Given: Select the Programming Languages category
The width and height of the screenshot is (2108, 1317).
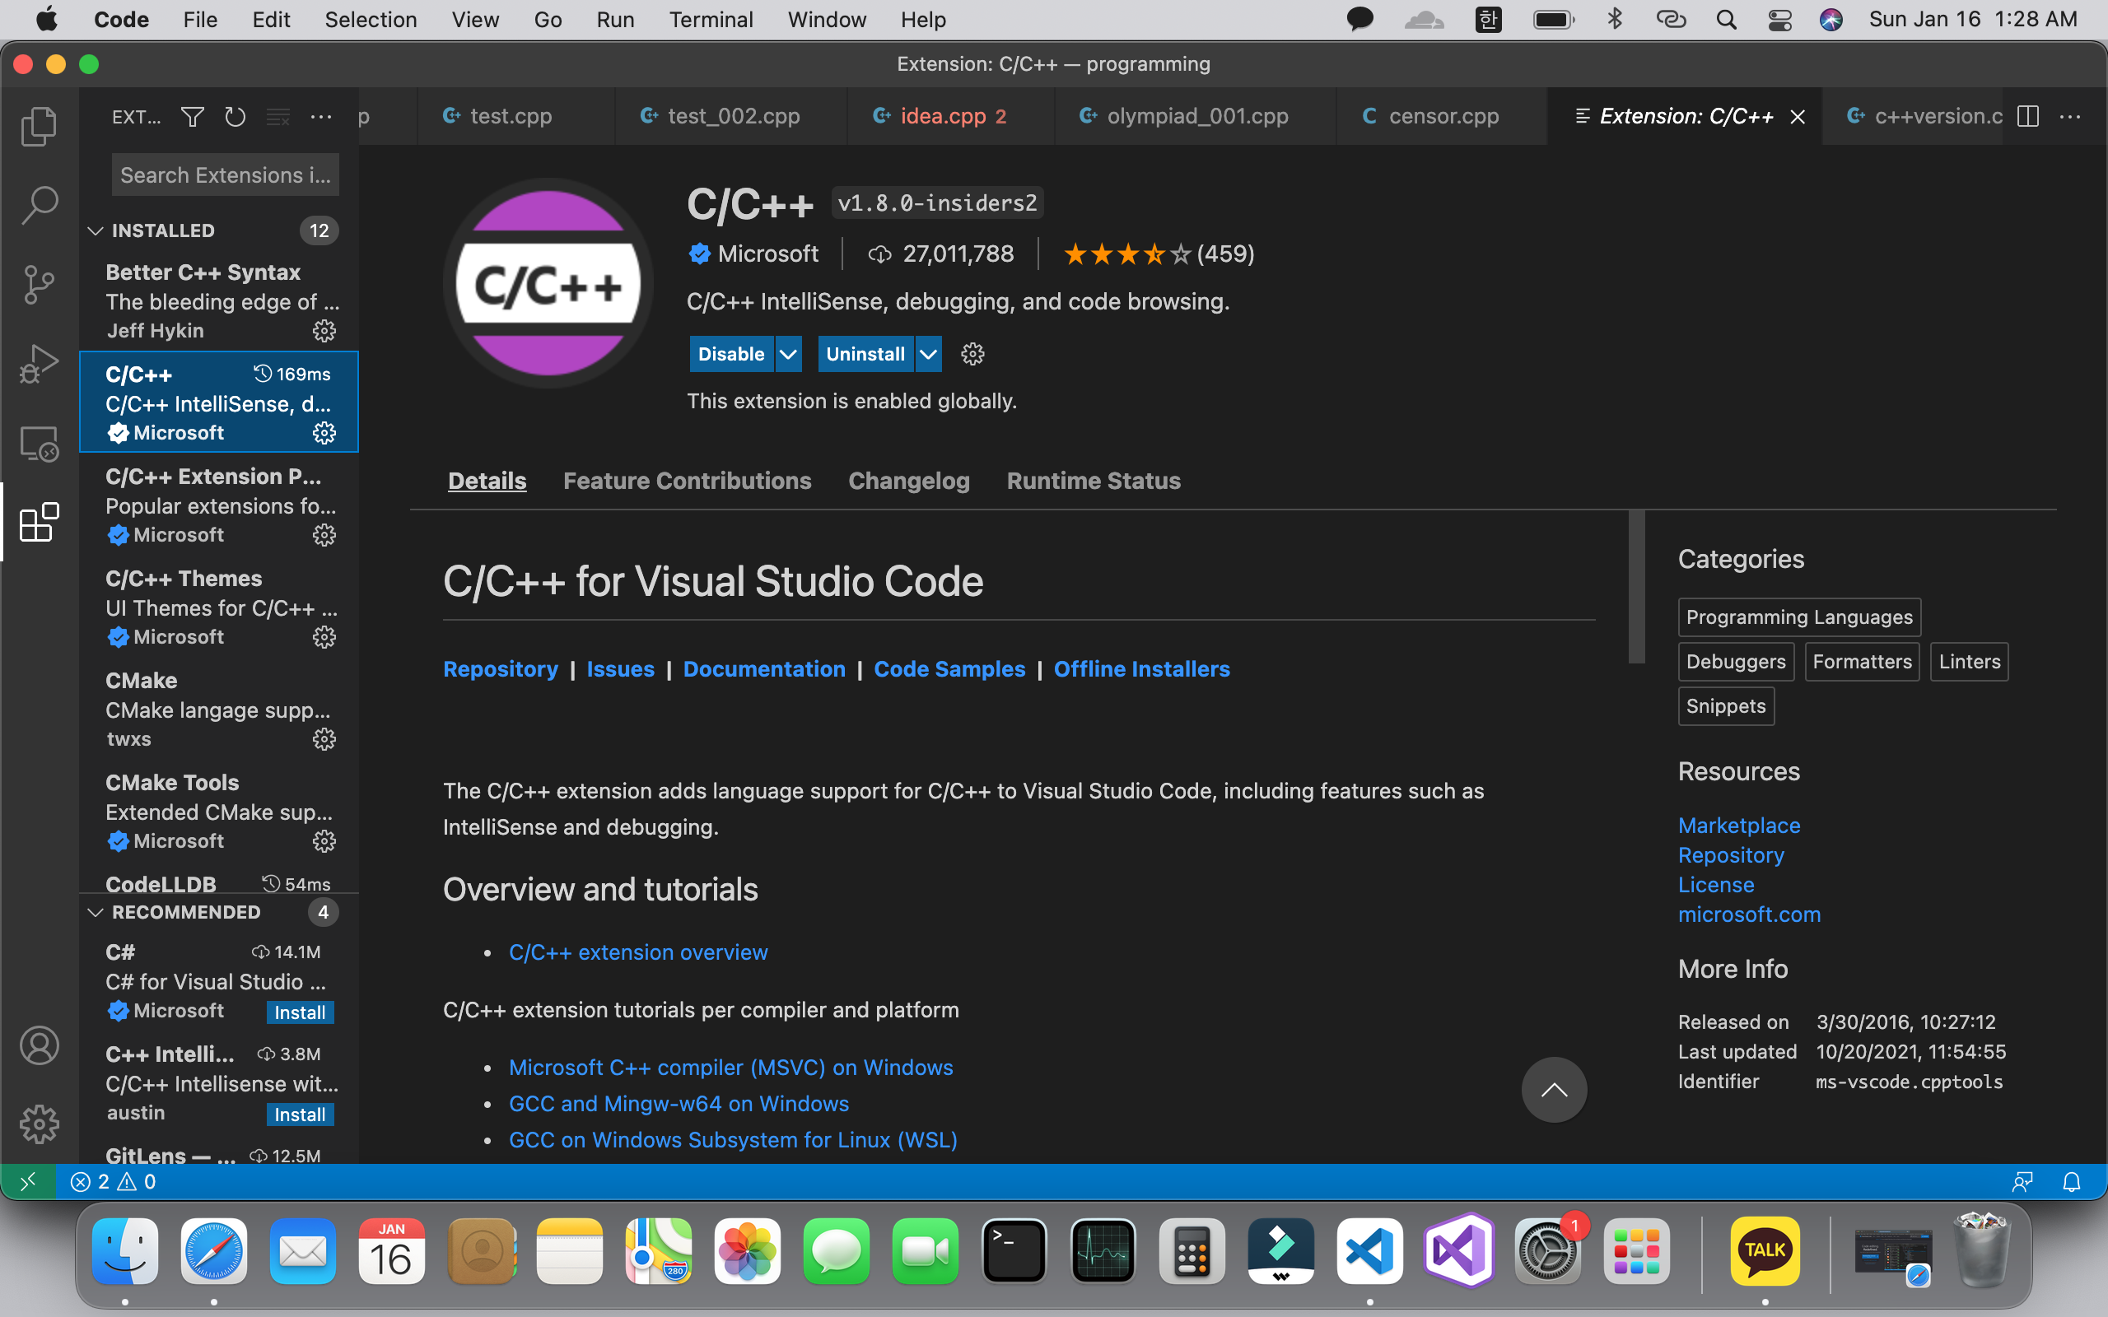Looking at the screenshot, I should coord(1798,617).
